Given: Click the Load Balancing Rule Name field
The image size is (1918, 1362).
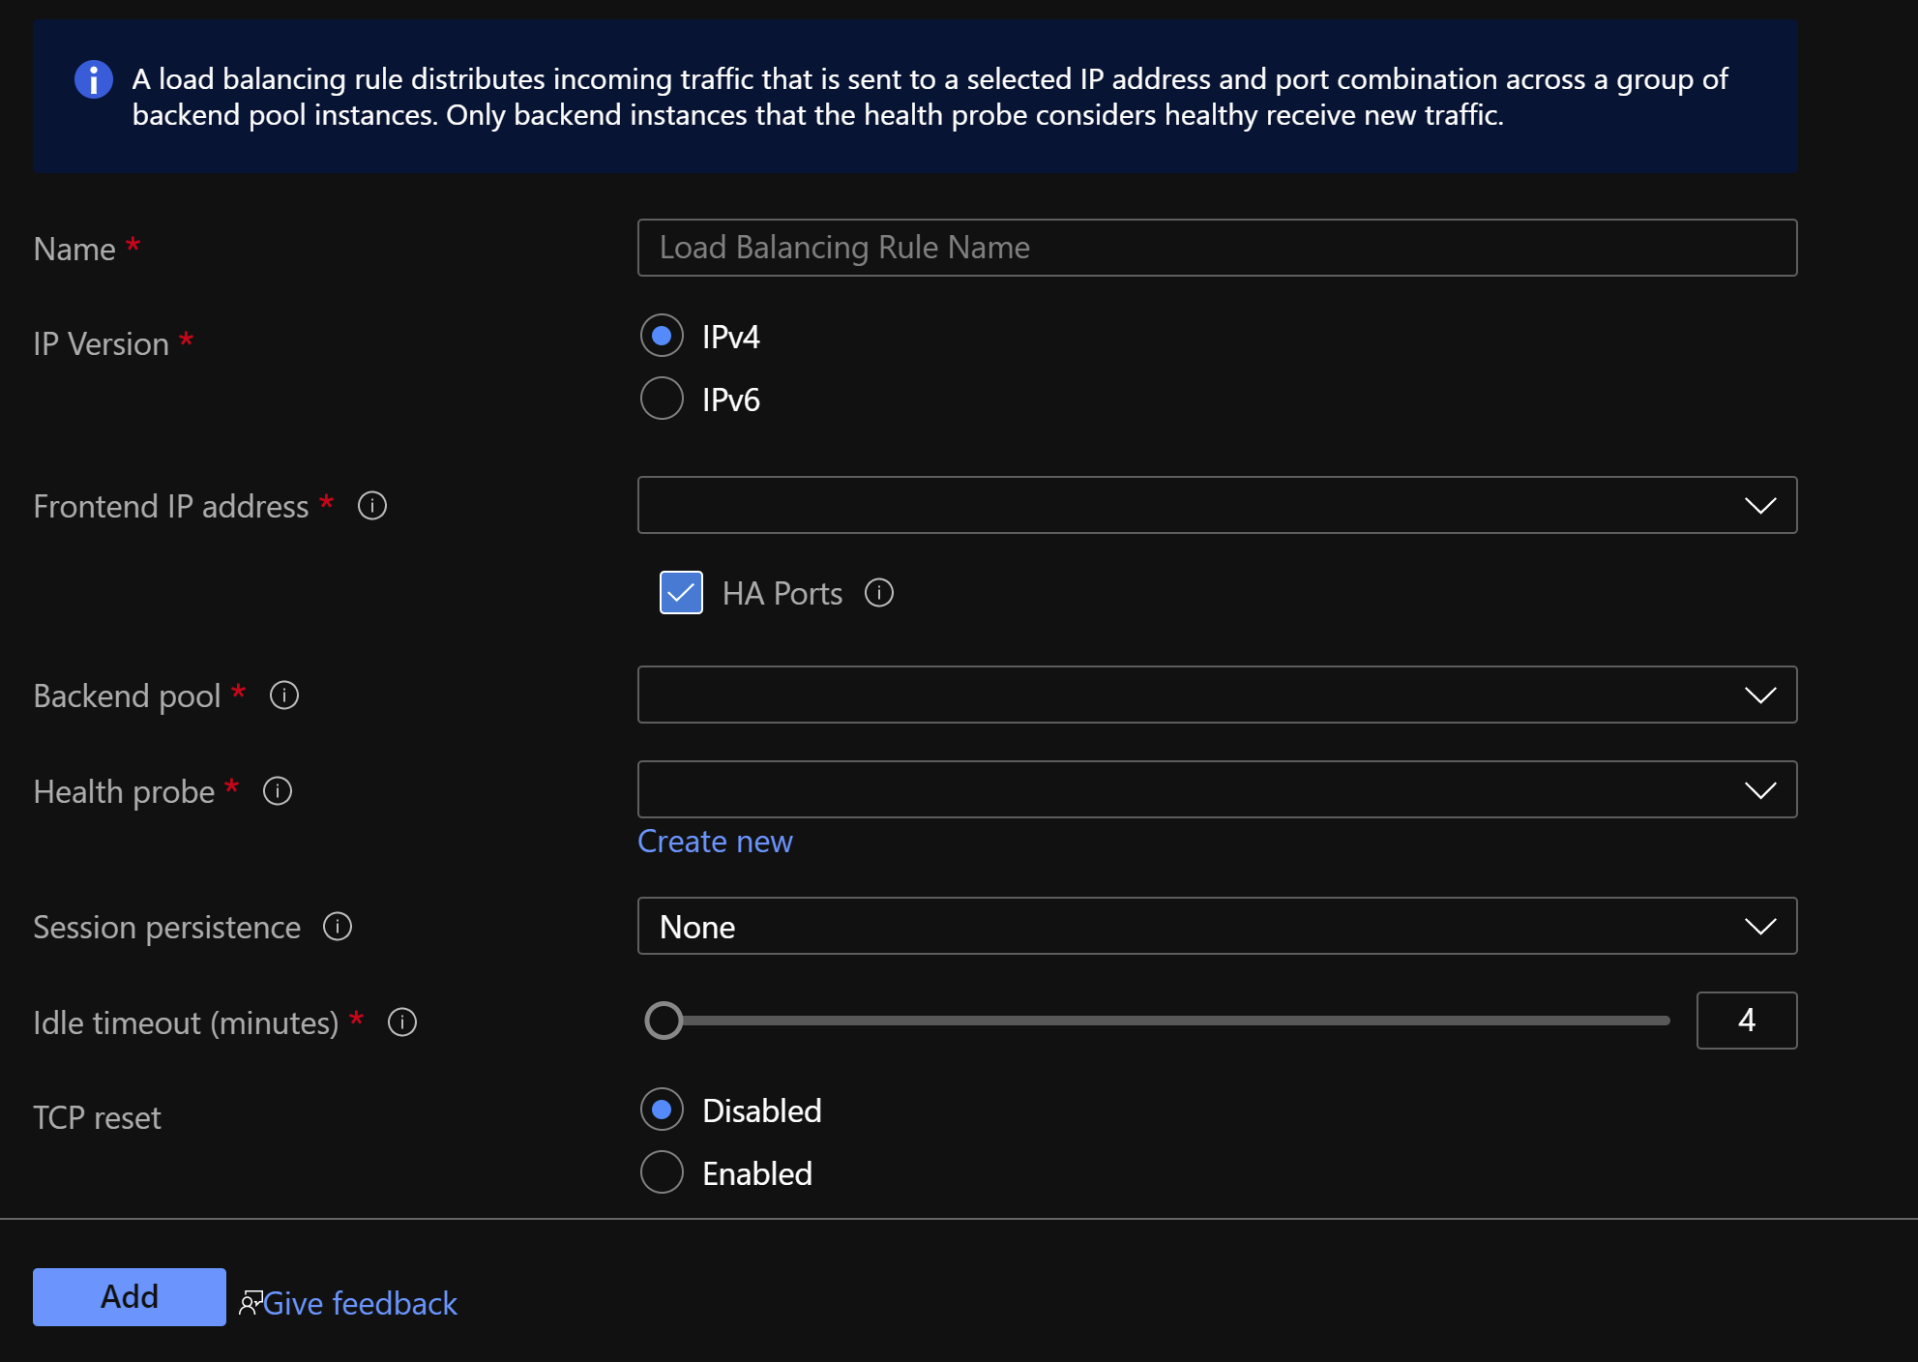Looking at the screenshot, I should pyautogui.click(x=1216, y=248).
